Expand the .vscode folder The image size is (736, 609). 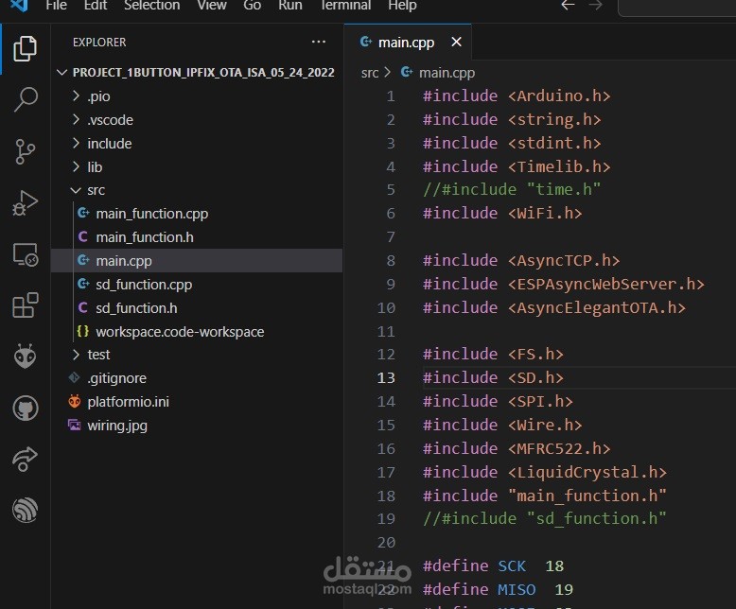click(196, 120)
